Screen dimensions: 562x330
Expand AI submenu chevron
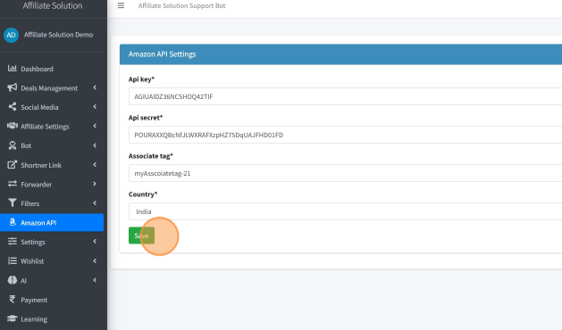[x=95, y=280]
